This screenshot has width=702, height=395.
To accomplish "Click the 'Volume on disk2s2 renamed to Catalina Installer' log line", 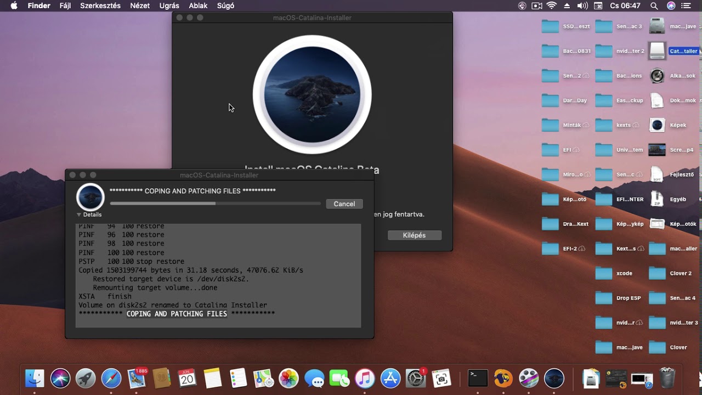I will point(173,305).
